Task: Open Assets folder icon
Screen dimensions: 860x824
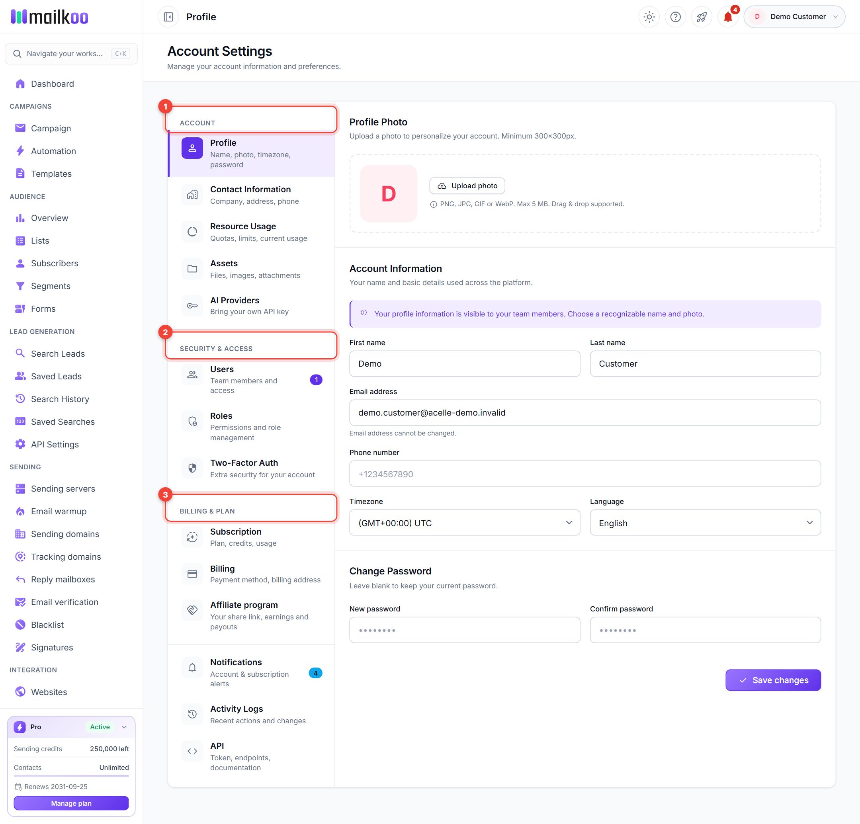Action: pos(192,269)
